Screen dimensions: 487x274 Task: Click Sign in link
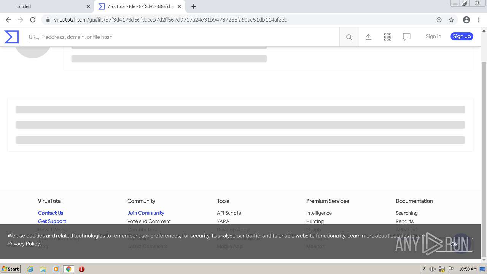pyautogui.click(x=433, y=36)
